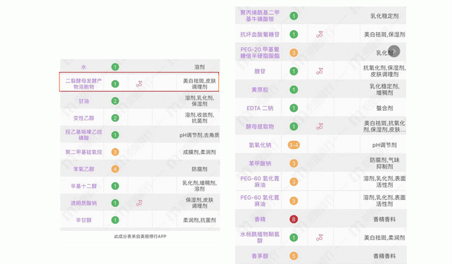The width and height of the screenshot is (452, 264).
Task: Click the 美白祛斑,保湿剂 function text
Action: 384,34
